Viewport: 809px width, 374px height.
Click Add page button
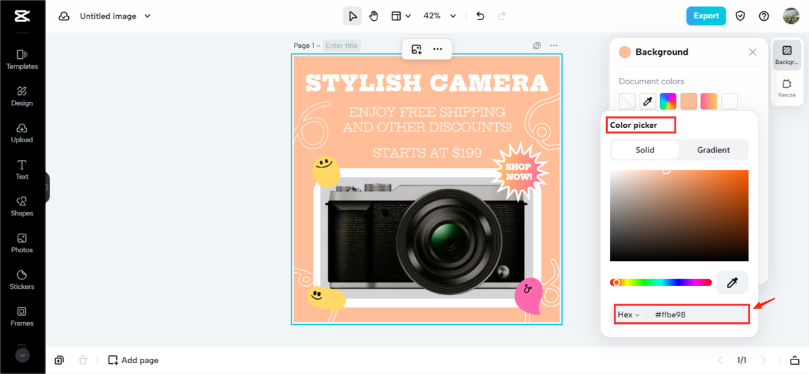click(x=133, y=360)
